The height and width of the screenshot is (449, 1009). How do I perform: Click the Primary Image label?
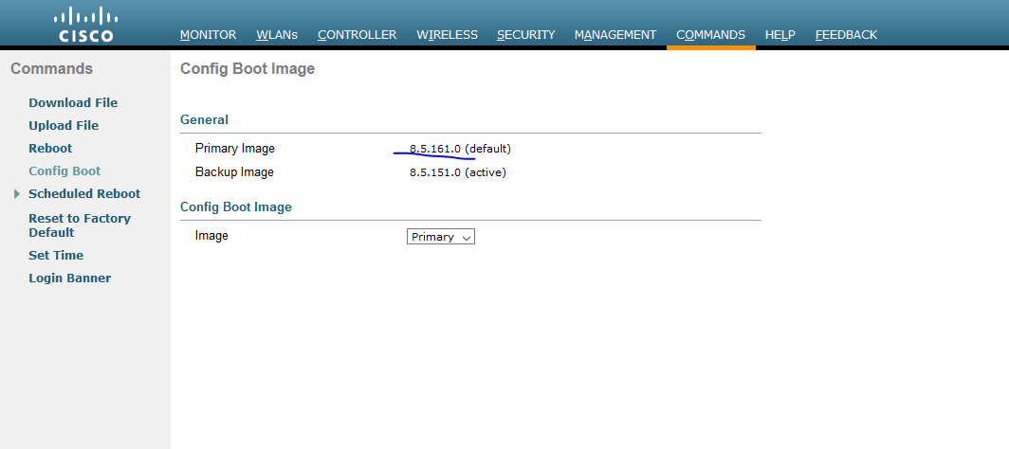[x=235, y=149]
